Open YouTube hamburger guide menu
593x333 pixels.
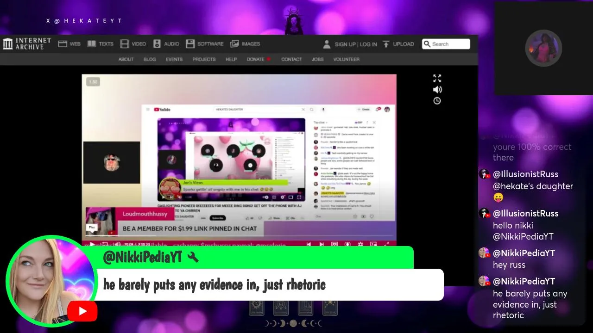148,110
